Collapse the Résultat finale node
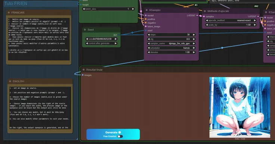Image resolution: width=275 pixels, height=144 pixels. (83, 70)
